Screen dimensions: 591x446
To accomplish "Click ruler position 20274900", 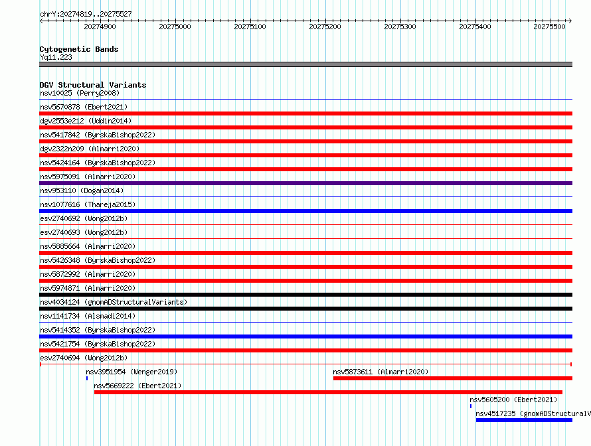I will pyautogui.click(x=100, y=27).
